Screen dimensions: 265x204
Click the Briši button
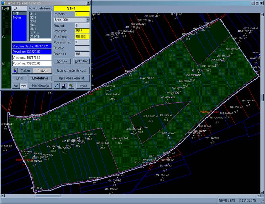click(20, 78)
